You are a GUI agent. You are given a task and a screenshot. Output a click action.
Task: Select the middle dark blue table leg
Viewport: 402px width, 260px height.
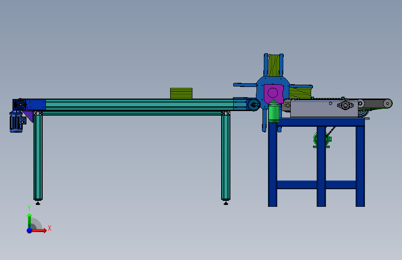(321, 166)
